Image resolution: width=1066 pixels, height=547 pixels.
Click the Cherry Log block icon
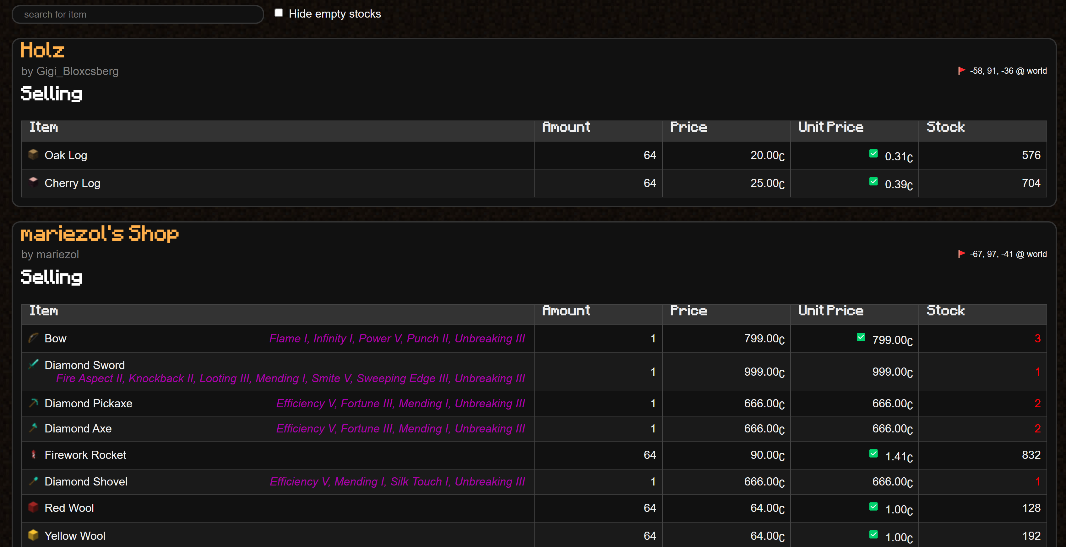point(33,182)
